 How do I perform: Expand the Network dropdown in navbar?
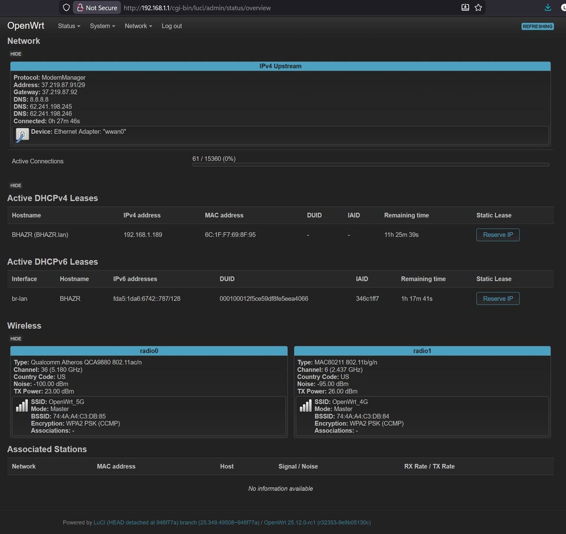click(x=138, y=26)
